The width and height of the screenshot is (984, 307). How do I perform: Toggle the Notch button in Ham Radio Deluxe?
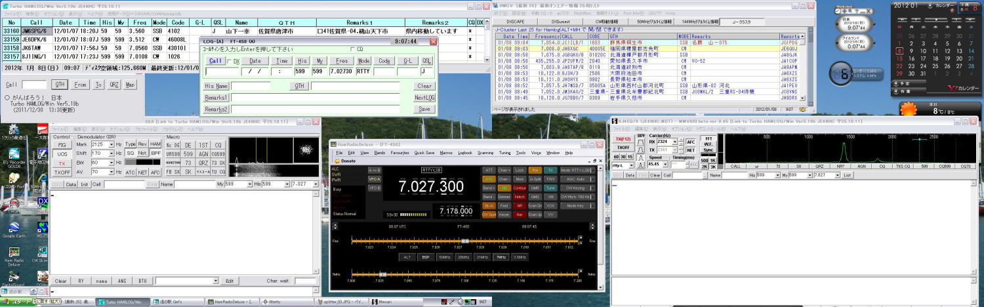click(x=520, y=197)
